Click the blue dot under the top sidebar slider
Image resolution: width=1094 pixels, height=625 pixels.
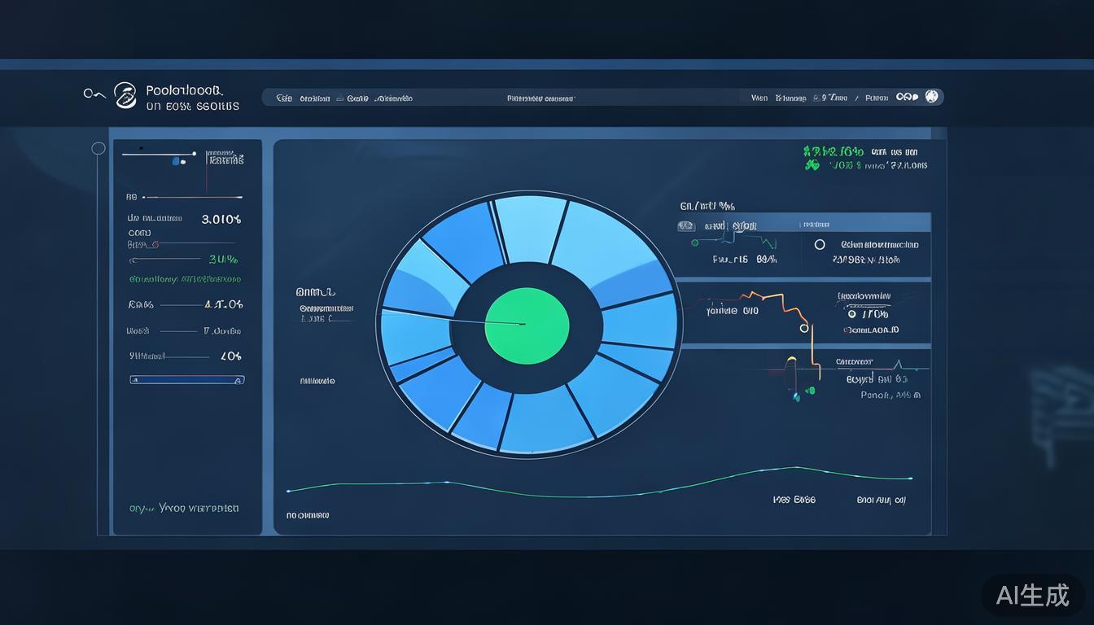[177, 162]
